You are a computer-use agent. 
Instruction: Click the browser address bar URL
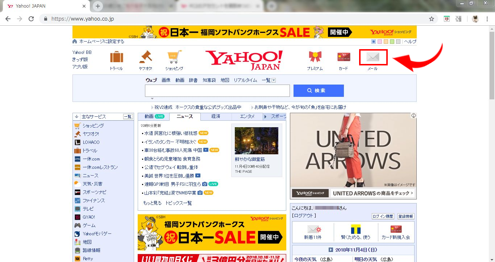tap(83, 19)
